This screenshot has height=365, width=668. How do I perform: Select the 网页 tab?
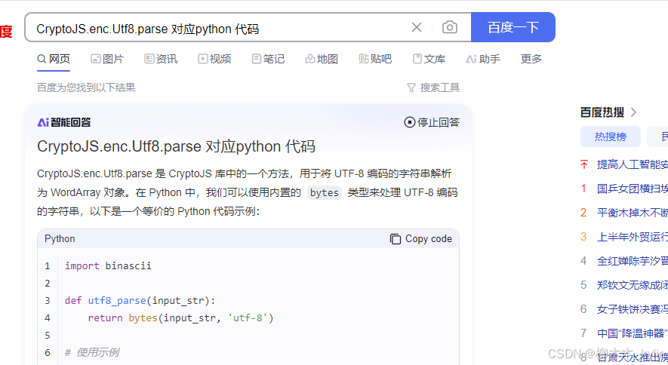54,59
